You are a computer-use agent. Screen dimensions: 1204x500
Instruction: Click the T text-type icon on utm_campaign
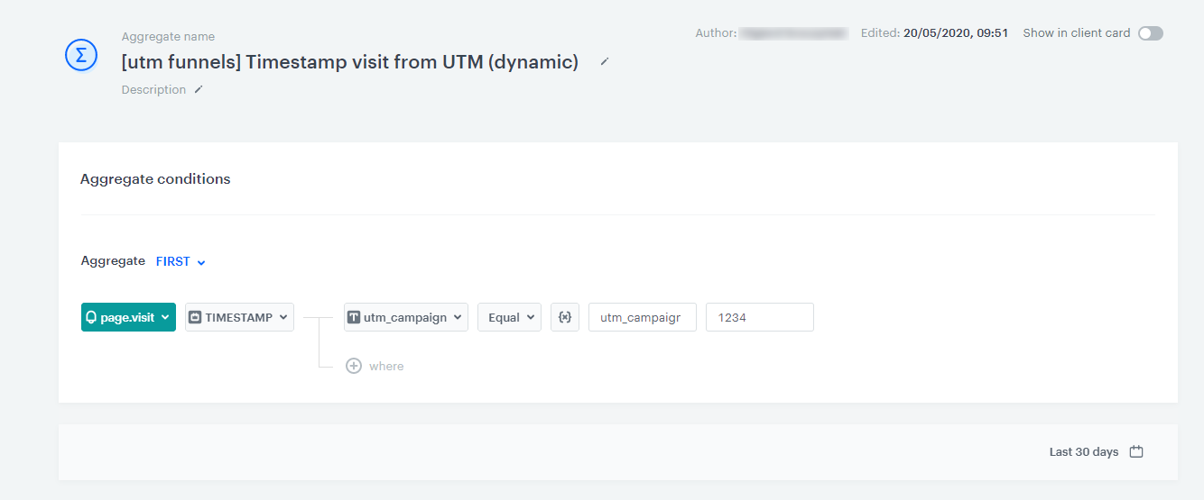354,317
